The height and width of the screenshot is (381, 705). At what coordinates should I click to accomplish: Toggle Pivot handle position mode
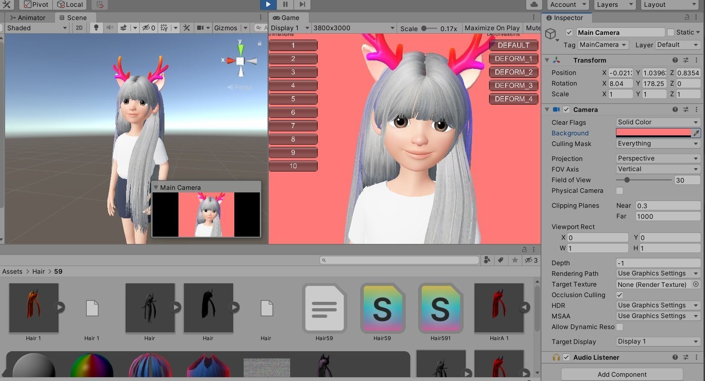[36, 4]
